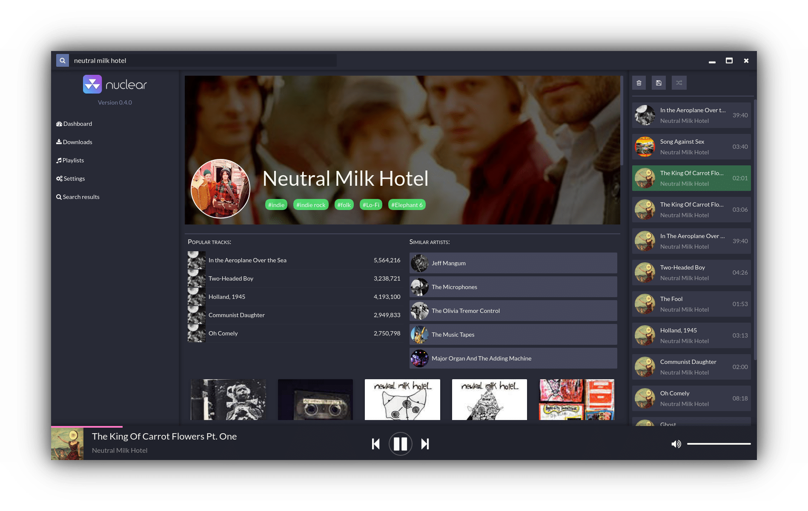Image resolution: width=808 pixels, height=511 pixels.
Task: Open similar artist The Microphones
Action: coord(513,287)
